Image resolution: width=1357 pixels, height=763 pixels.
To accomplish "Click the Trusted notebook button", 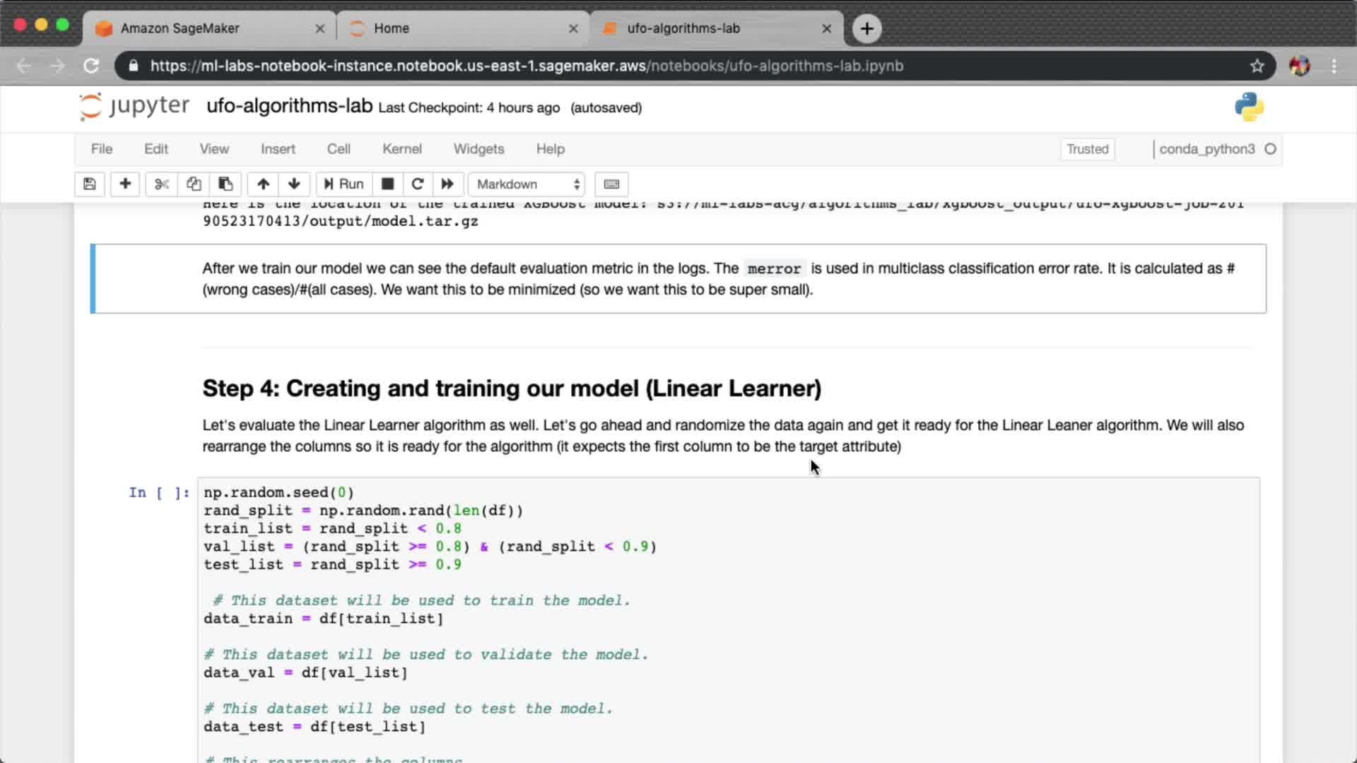I will coord(1087,149).
